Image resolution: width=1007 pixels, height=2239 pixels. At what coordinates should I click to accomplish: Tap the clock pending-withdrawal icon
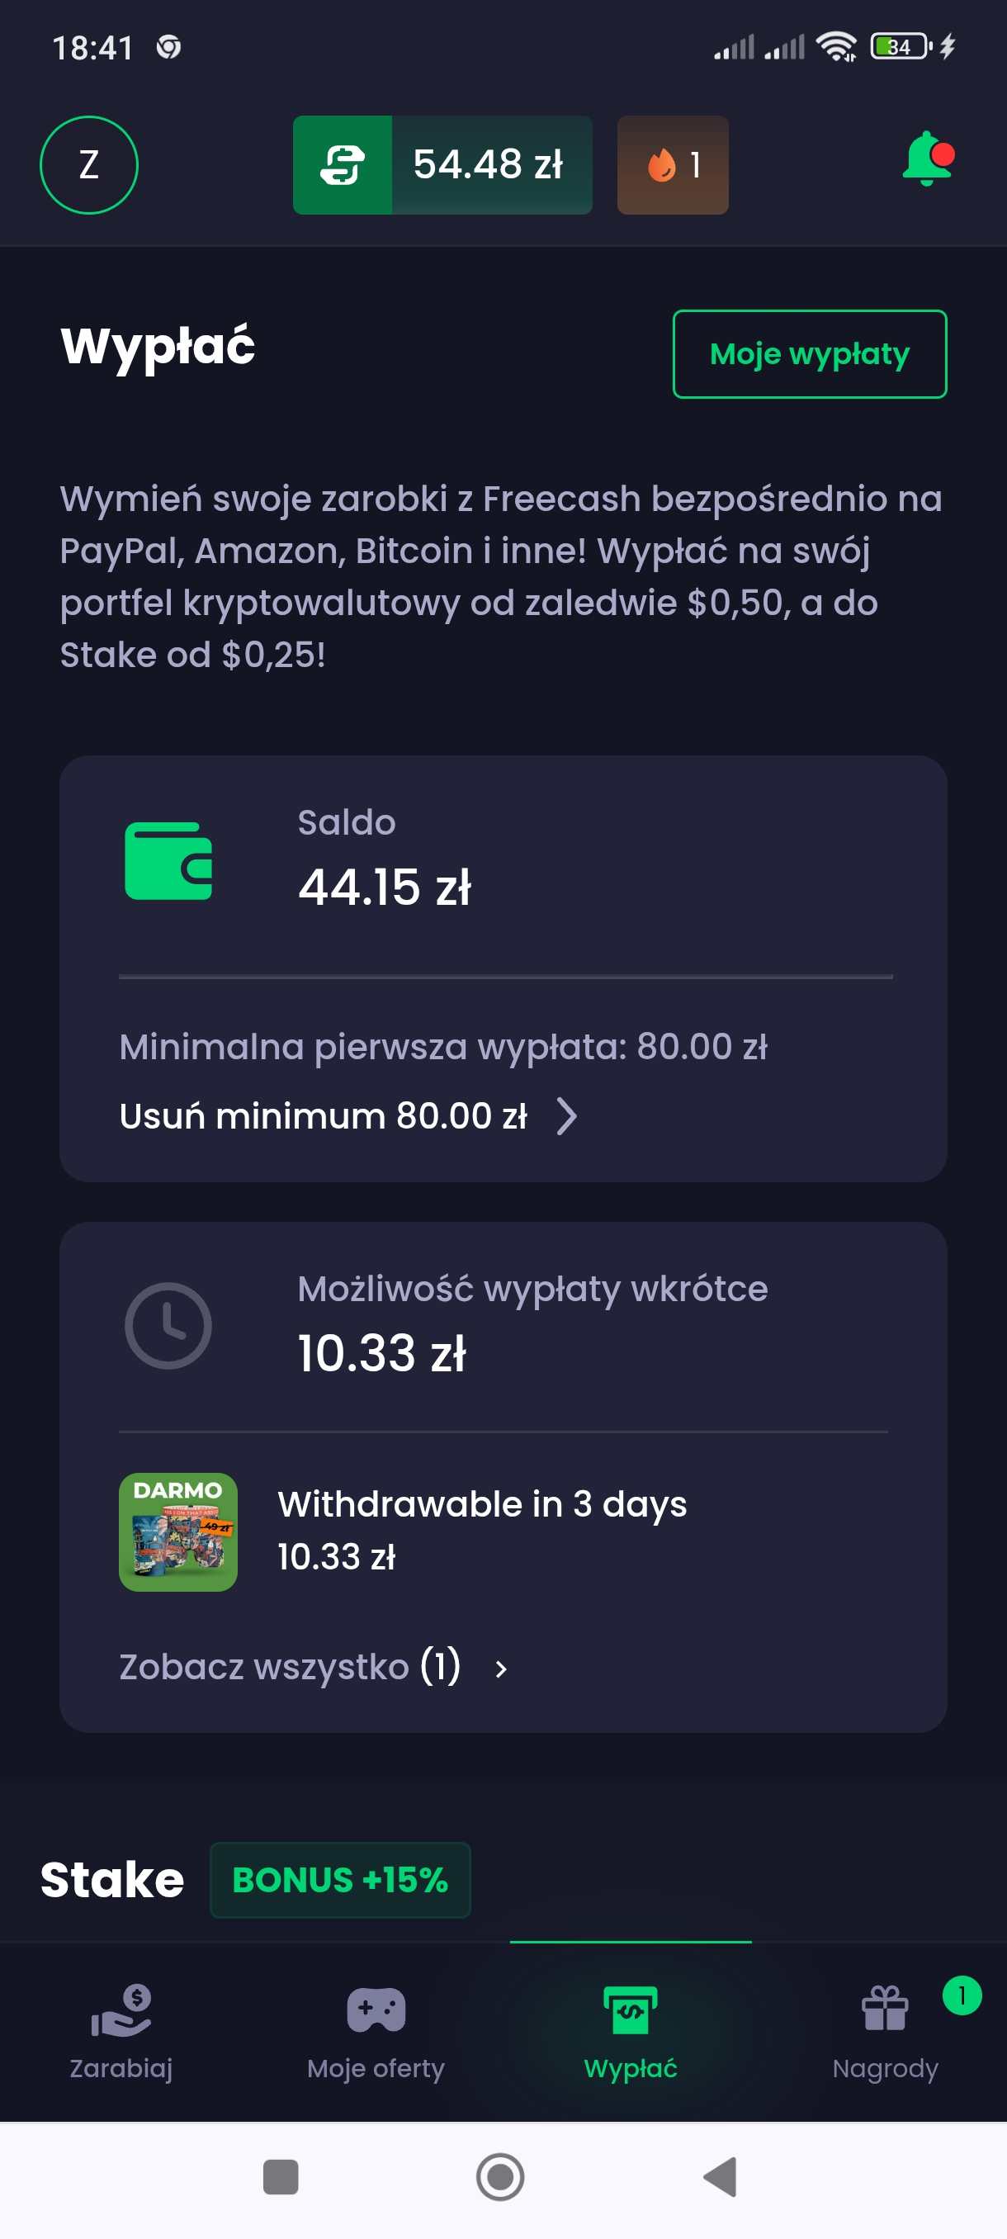pyautogui.click(x=168, y=1324)
